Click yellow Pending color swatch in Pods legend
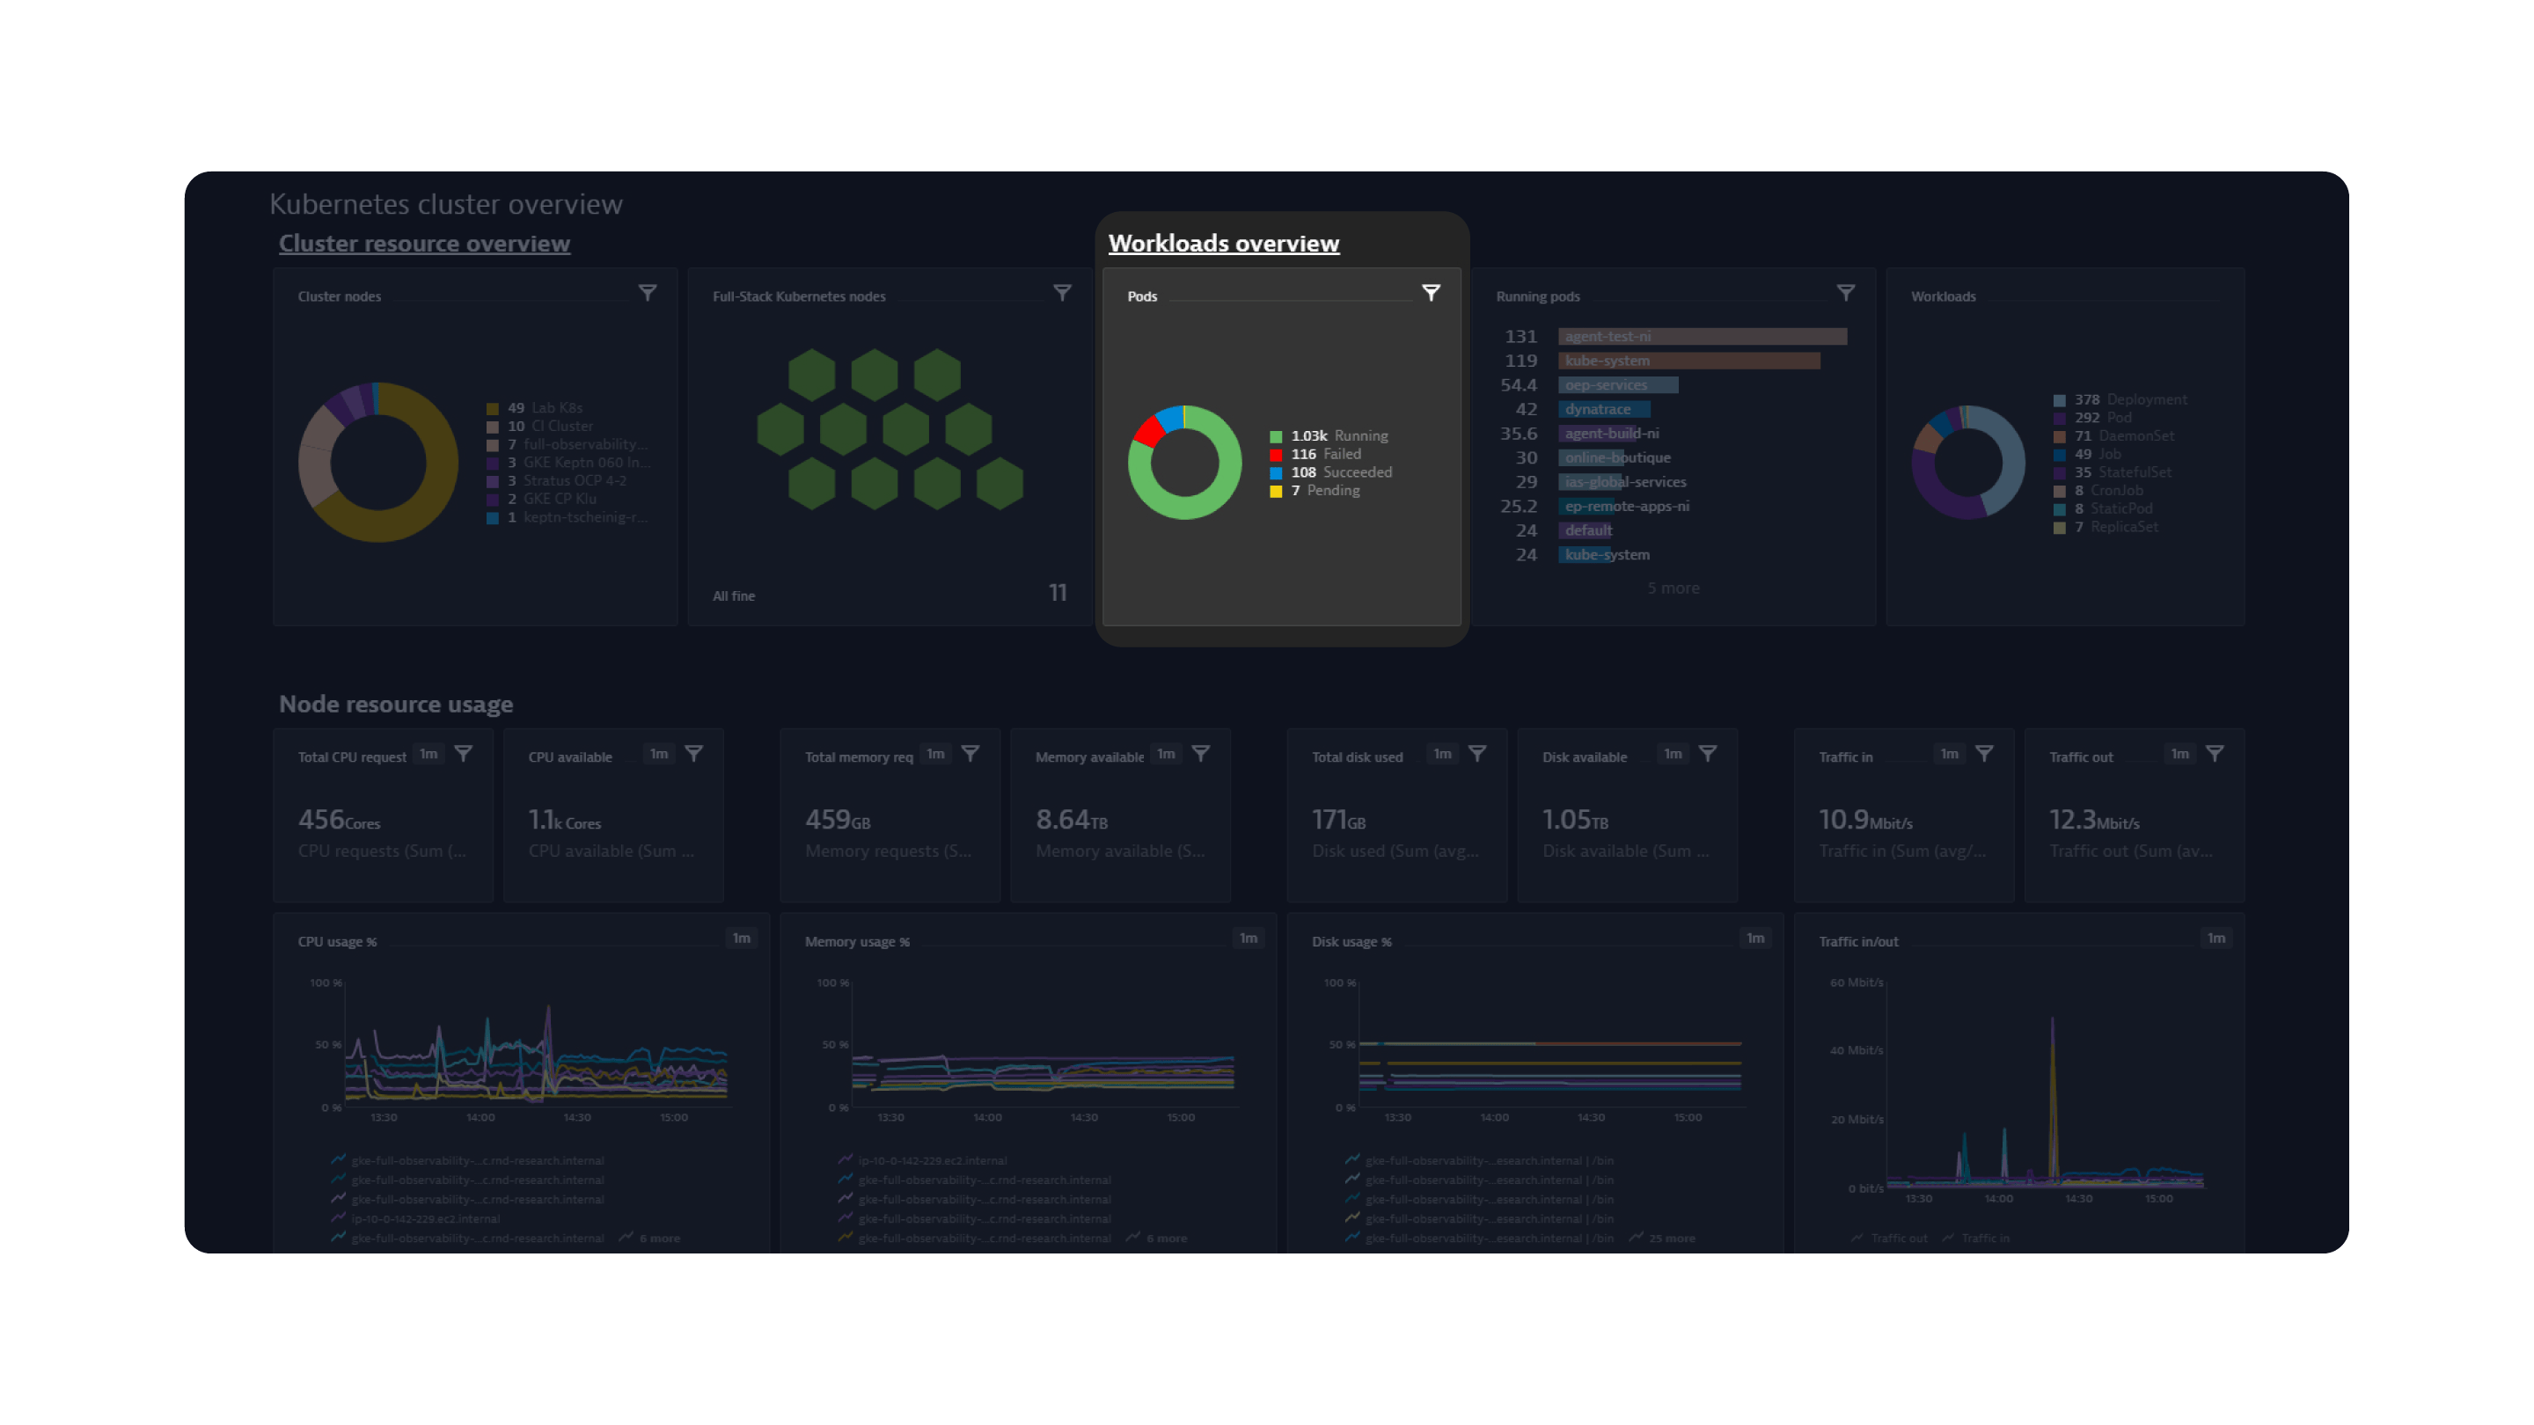 [x=1276, y=491]
